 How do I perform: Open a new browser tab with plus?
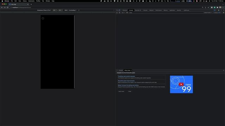click(x=31, y=5)
